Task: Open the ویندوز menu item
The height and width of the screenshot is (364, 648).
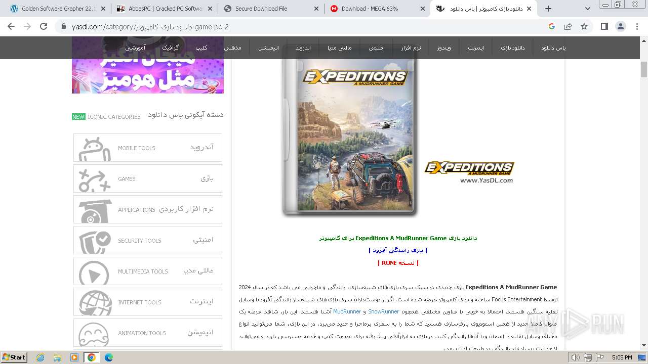Action: coord(444,48)
